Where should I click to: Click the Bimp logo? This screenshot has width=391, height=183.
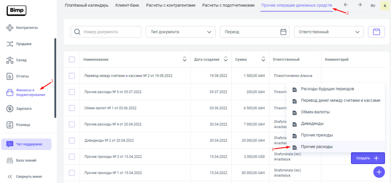click(16, 10)
